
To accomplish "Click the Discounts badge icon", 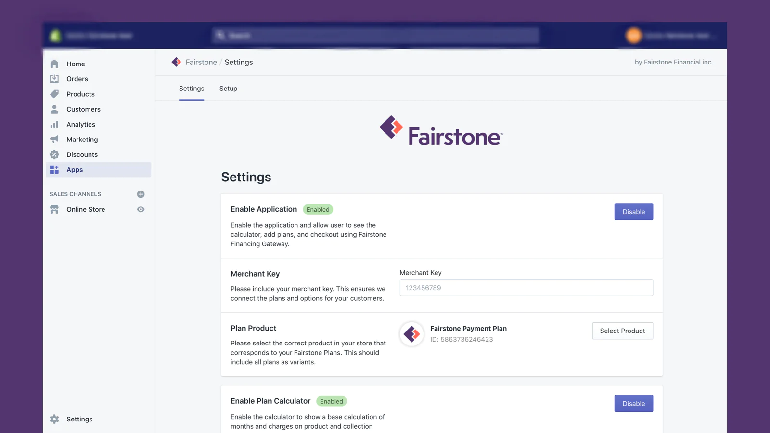I will (54, 154).
